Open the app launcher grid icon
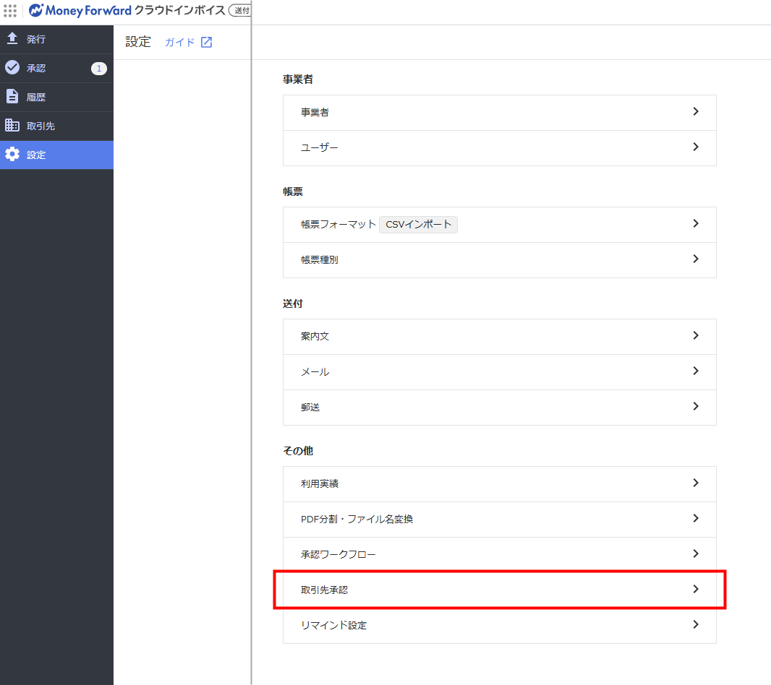 click(x=10, y=11)
